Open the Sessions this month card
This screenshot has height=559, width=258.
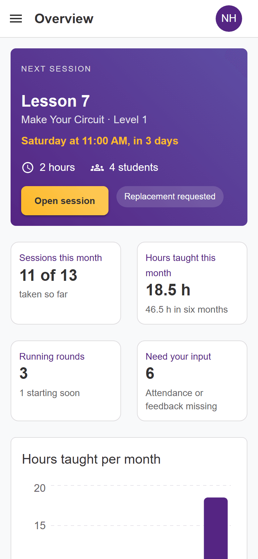pyautogui.click(x=66, y=283)
